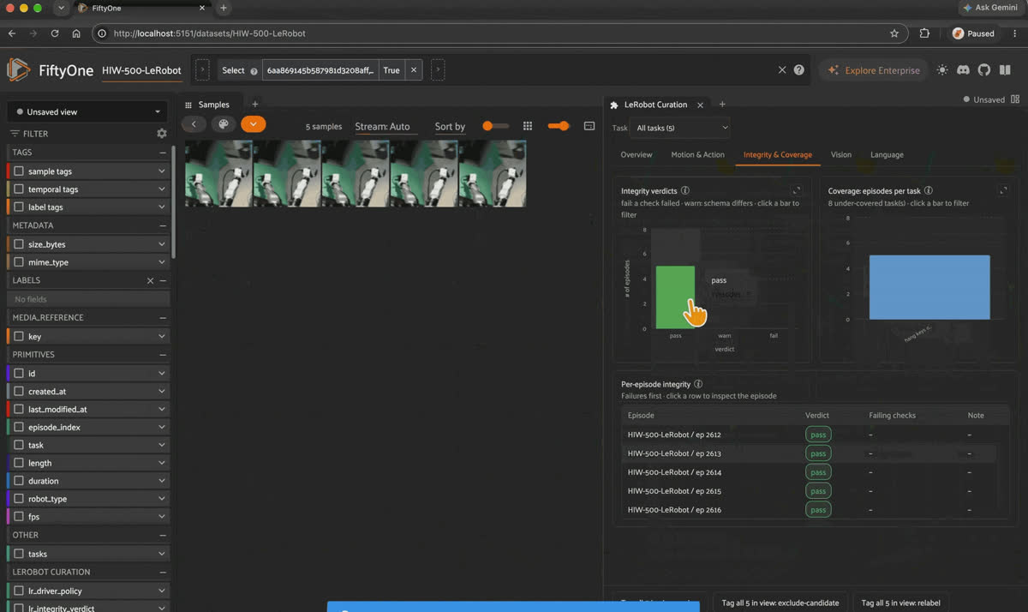Switch to the Overview tab
The image size is (1028, 612).
[637, 155]
